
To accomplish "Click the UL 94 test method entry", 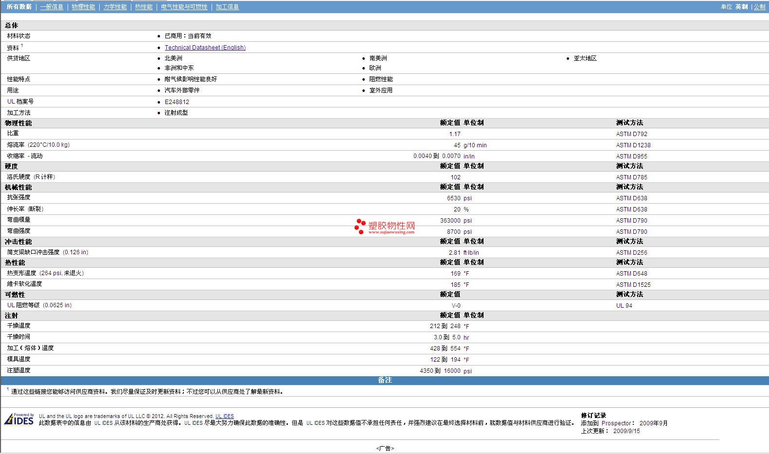I will [624, 306].
